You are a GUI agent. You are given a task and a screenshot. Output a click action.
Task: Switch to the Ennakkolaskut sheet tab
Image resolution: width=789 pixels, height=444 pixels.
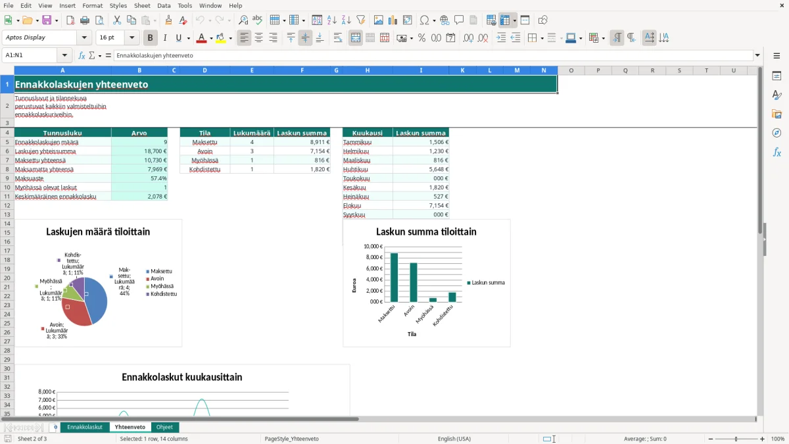tap(85, 427)
